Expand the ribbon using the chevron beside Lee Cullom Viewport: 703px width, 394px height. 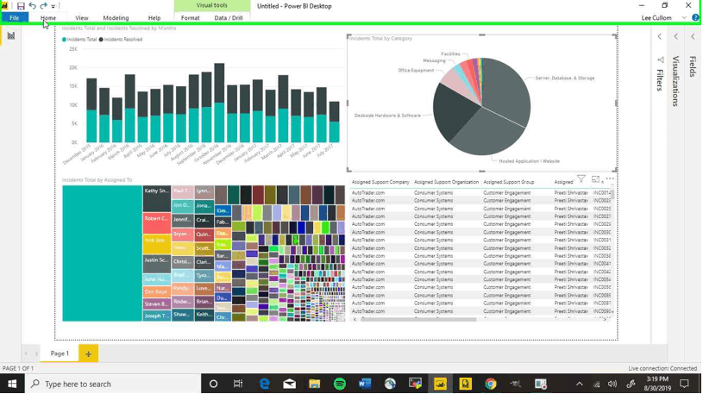pyautogui.click(x=684, y=18)
